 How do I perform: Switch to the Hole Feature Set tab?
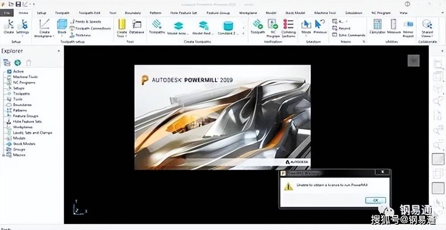coord(183,13)
